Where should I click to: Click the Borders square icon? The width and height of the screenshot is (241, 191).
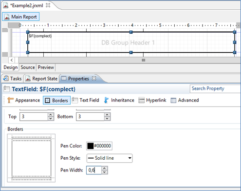point(47,100)
